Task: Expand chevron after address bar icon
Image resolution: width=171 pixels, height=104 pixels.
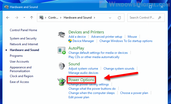Action: (46, 18)
